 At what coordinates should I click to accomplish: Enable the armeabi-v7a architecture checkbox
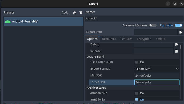pyautogui.click(x=137, y=93)
